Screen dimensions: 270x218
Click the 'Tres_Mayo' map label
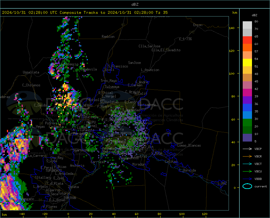pyautogui.click(x=109, y=81)
